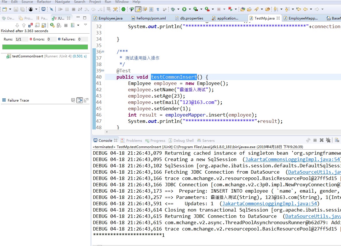Open the JUnit view menu triangle
This screenshot has height=246, width=341.
pyautogui.click(x=86, y=25)
